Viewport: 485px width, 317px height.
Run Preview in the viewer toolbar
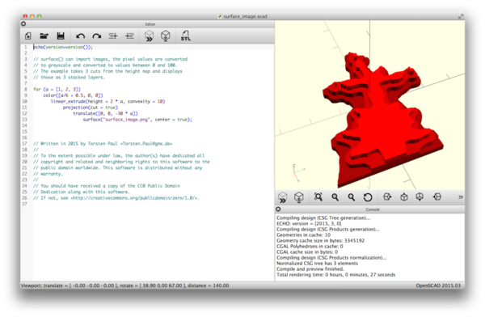tap(282, 197)
